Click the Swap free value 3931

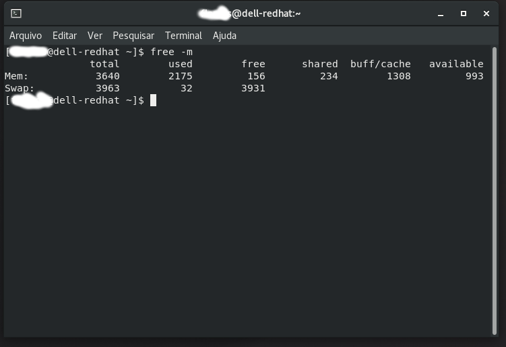(x=253, y=88)
